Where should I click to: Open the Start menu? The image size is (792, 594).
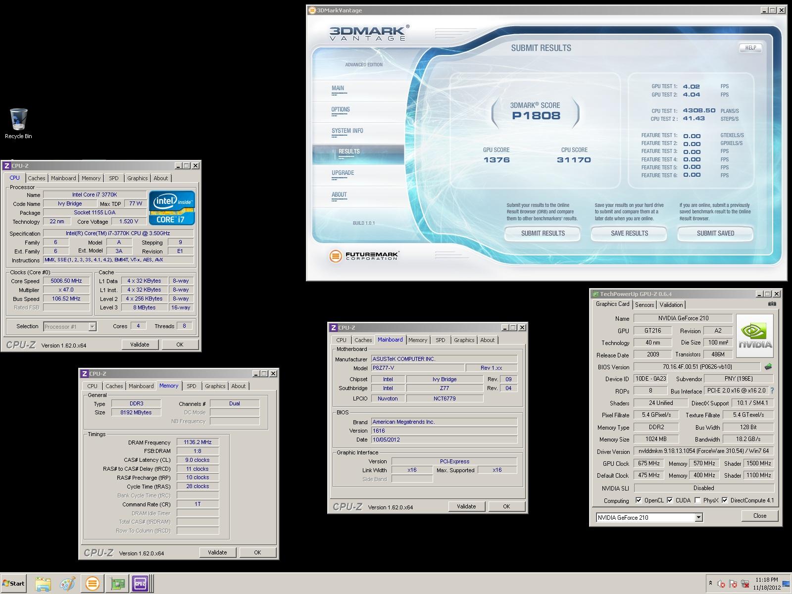coord(13,584)
